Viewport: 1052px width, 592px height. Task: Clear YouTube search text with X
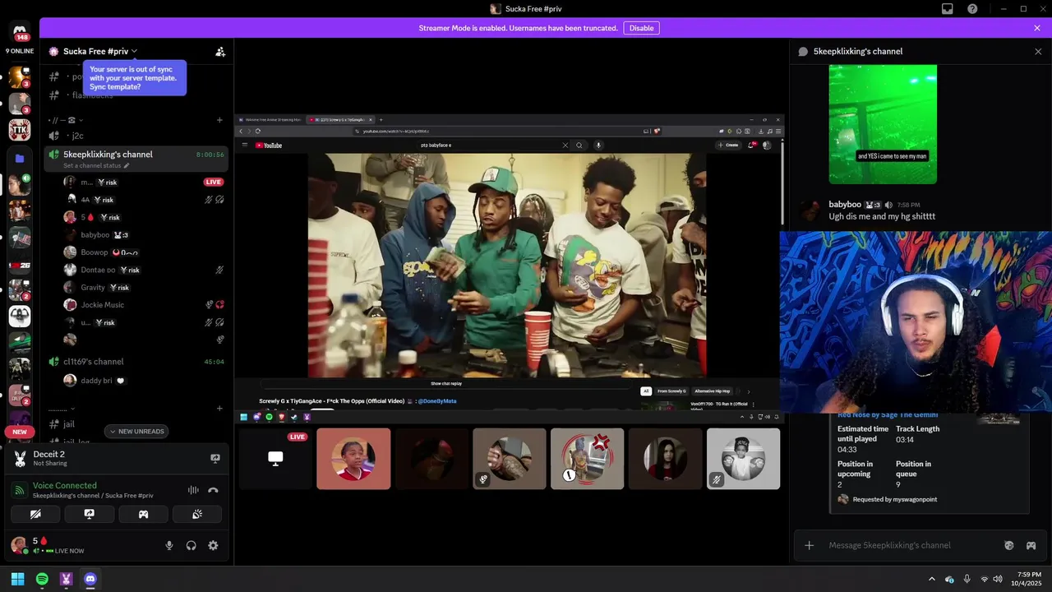pos(565,146)
